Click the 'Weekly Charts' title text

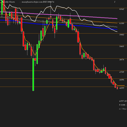[x=9, y=2]
